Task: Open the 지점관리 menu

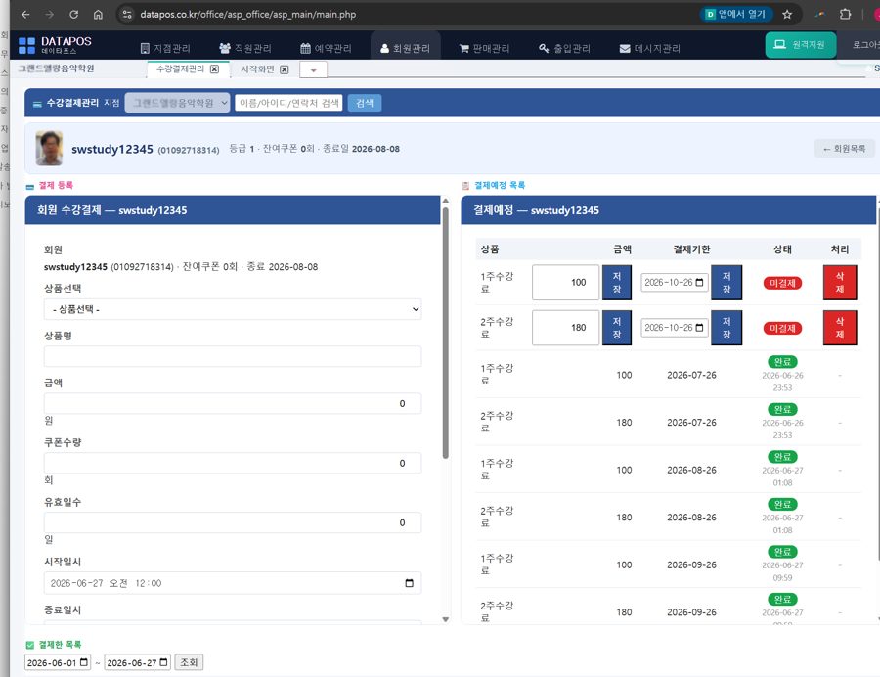Action: pyautogui.click(x=165, y=48)
